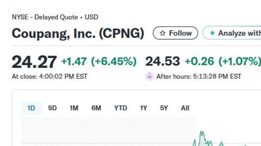261x146 pixels.
Task: Click the 24.53 after hours price
Action: (x=163, y=61)
